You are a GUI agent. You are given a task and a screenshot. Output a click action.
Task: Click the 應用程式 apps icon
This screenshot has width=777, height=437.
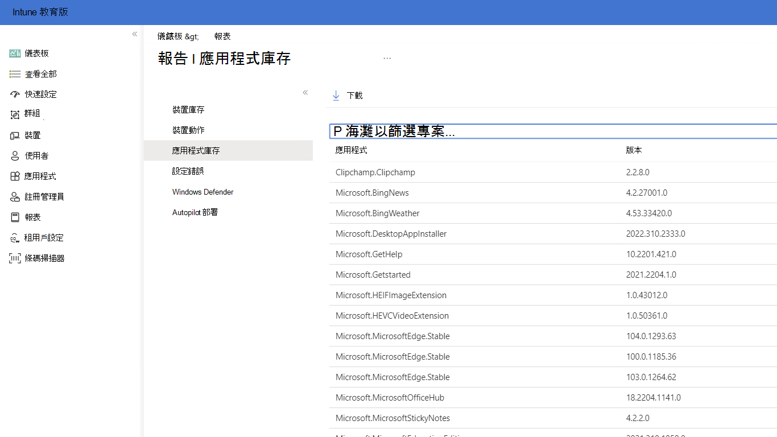coord(15,176)
